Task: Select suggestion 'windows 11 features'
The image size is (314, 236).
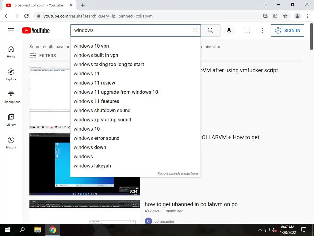Action: [x=135, y=101]
